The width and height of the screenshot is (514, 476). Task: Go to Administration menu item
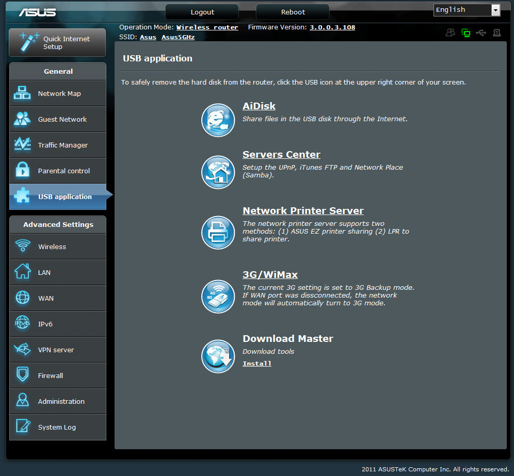[58, 401]
